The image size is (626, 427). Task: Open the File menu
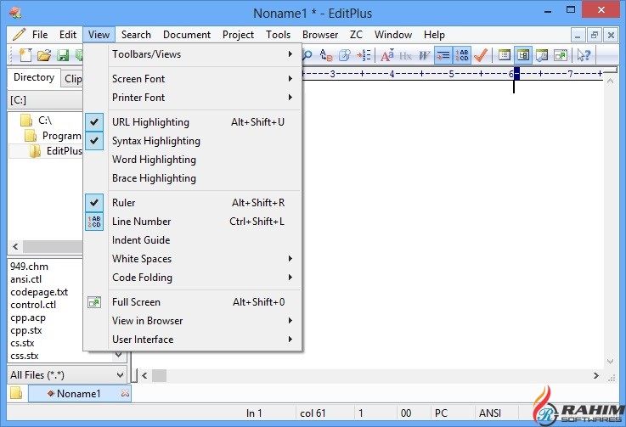click(x=40, y=35)
